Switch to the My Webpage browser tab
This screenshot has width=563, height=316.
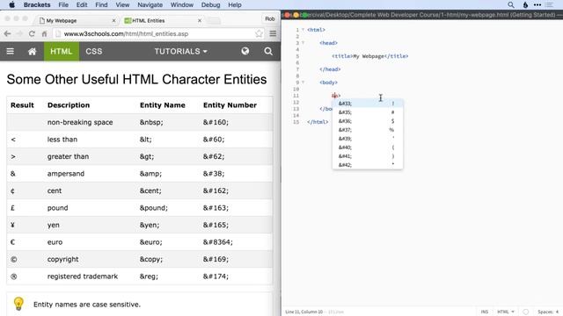[x=77, y=21]
